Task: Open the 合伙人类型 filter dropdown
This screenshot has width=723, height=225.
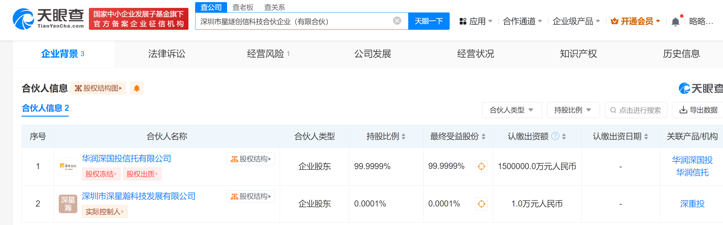Action: (512, 110)
